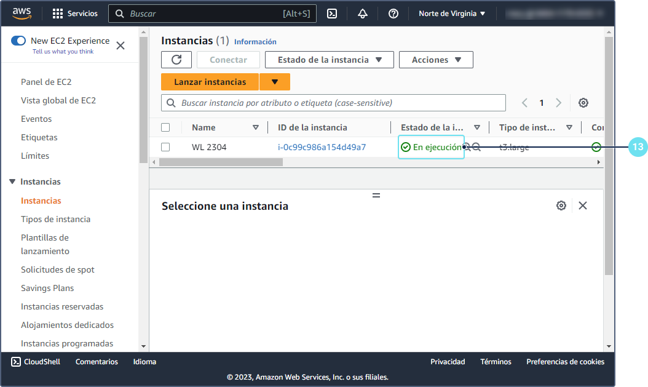Viewport: 648px width, 387px height.
Task: Open table preferences gear icon
Action: pyautogui.click(x=583, y=103)
